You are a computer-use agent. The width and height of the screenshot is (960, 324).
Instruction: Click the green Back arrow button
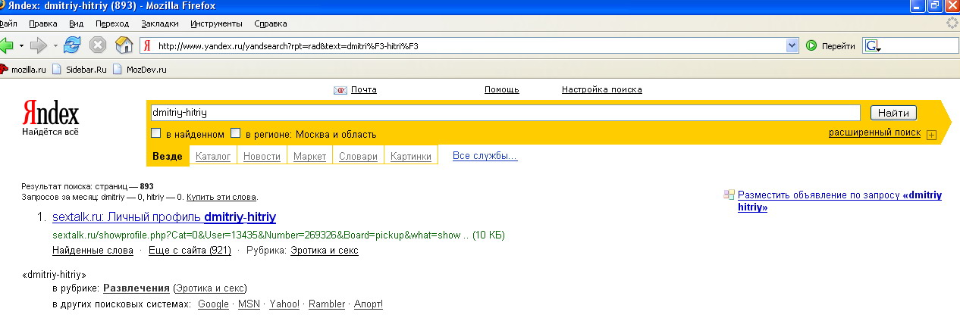pyautogui.click(x=7, y=45)
